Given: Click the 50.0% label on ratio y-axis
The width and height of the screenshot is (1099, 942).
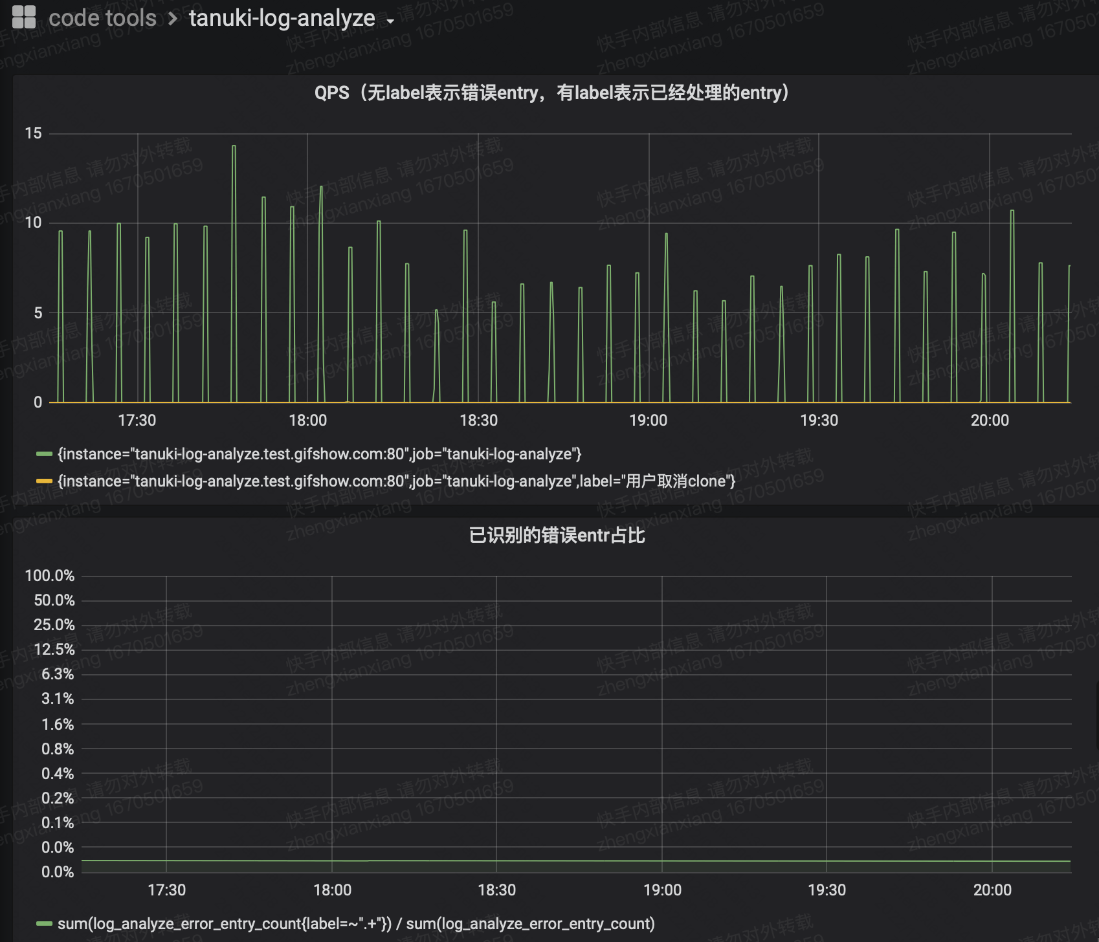Looking at the screenshot, I should tap(54, 600).
